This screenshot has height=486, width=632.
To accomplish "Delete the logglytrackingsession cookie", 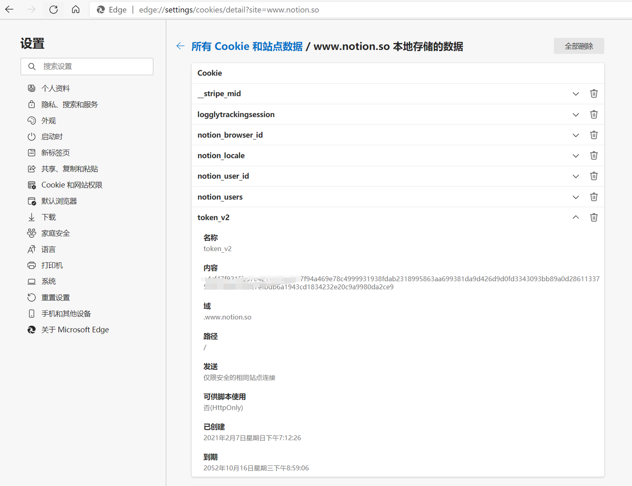I will 594,114.
